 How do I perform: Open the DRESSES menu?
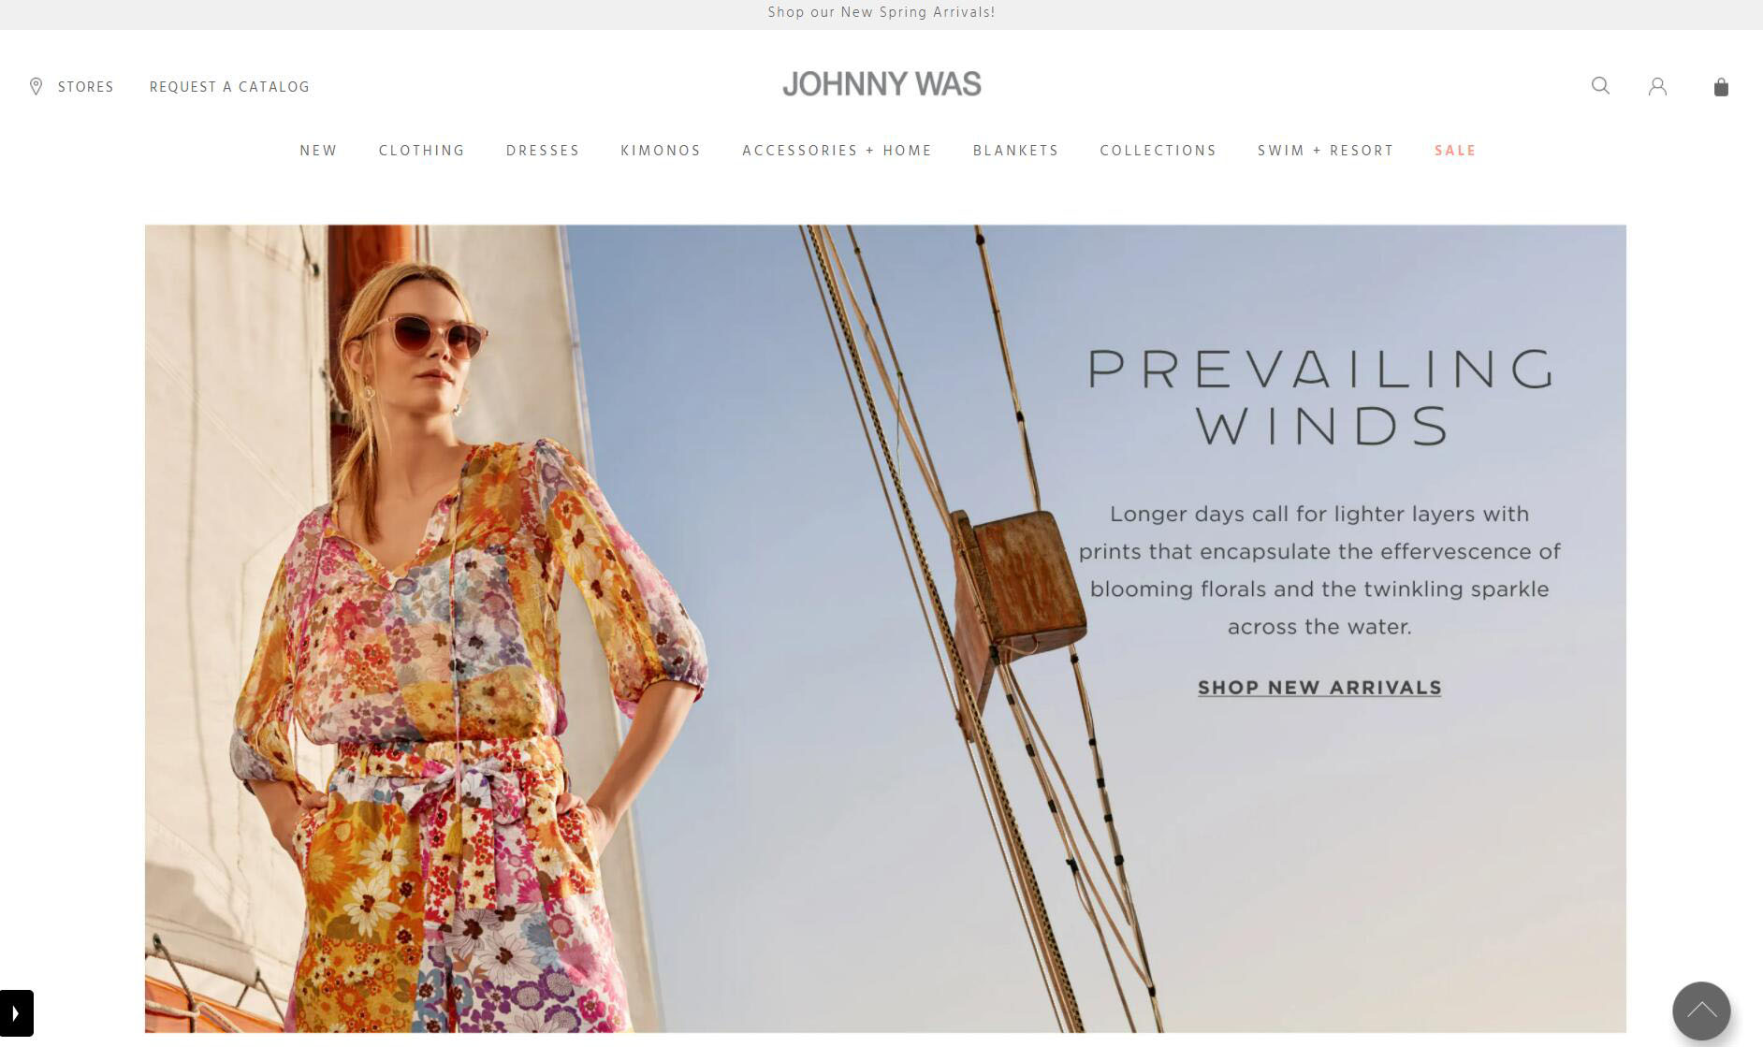tap(543, 151)
